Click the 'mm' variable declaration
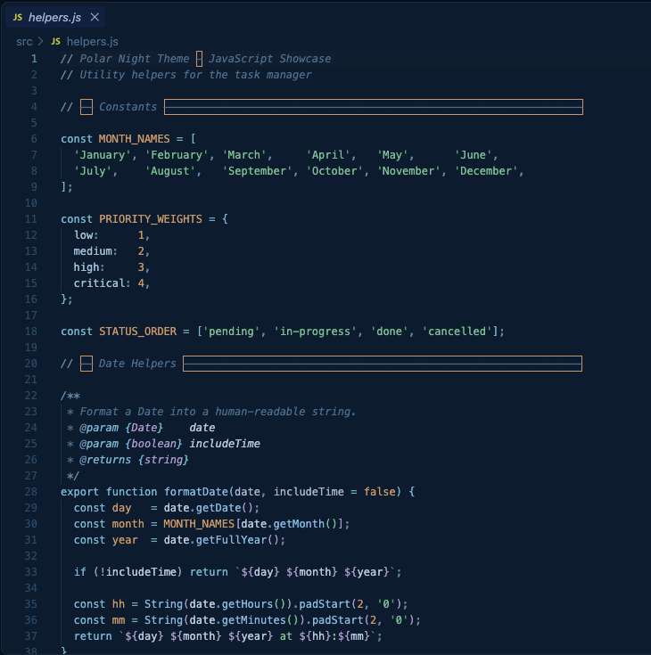The height and width of the screenshot is (655, 651). point(119,620)
